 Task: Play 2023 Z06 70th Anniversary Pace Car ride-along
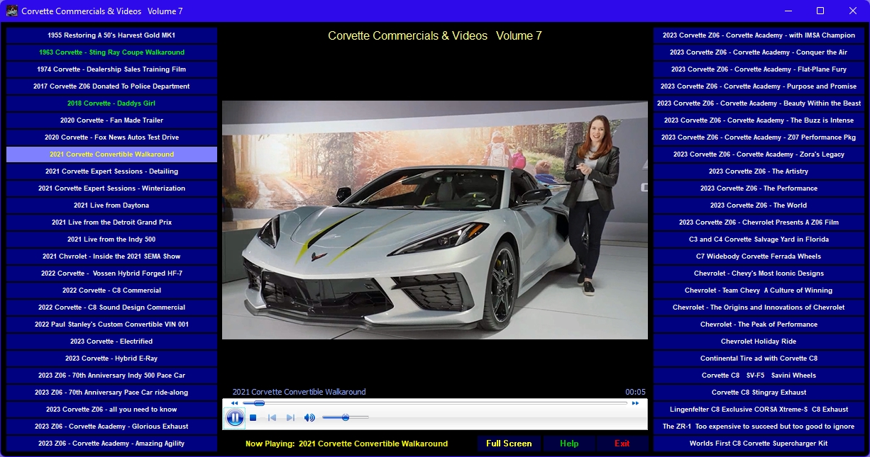(111, 393)
